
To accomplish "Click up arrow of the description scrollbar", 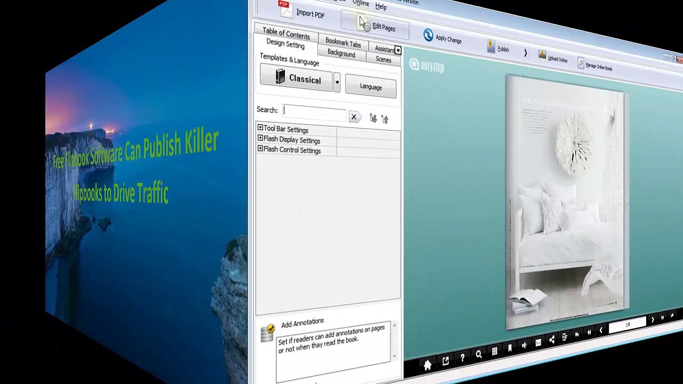I will (394, 325).
